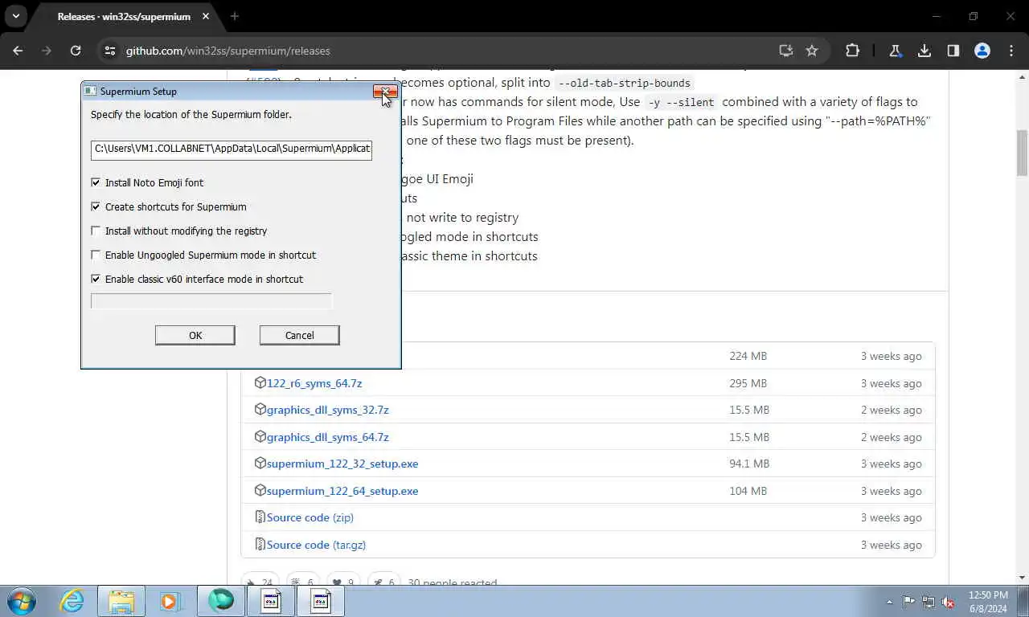The height and width of the screenshot is (617, 1029).
Task: Click the muted volume tray icon
Action: pos(949,602)
